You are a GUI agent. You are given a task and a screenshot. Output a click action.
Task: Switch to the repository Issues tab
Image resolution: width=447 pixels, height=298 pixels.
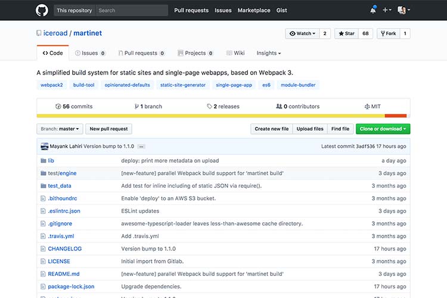pos(90,53)
